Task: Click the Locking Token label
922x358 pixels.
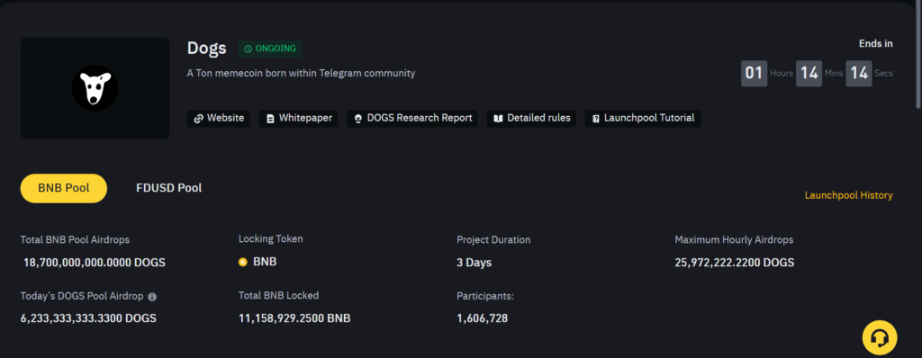Action: coord(270,238)
